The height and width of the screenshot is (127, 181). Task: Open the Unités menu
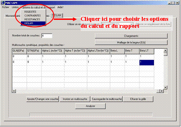[15, 7]
